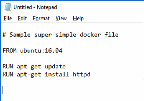The height and width of the screenshot is (101, 144).
Task: Click the Notepad icon in title bar
Action: point(8,7)
